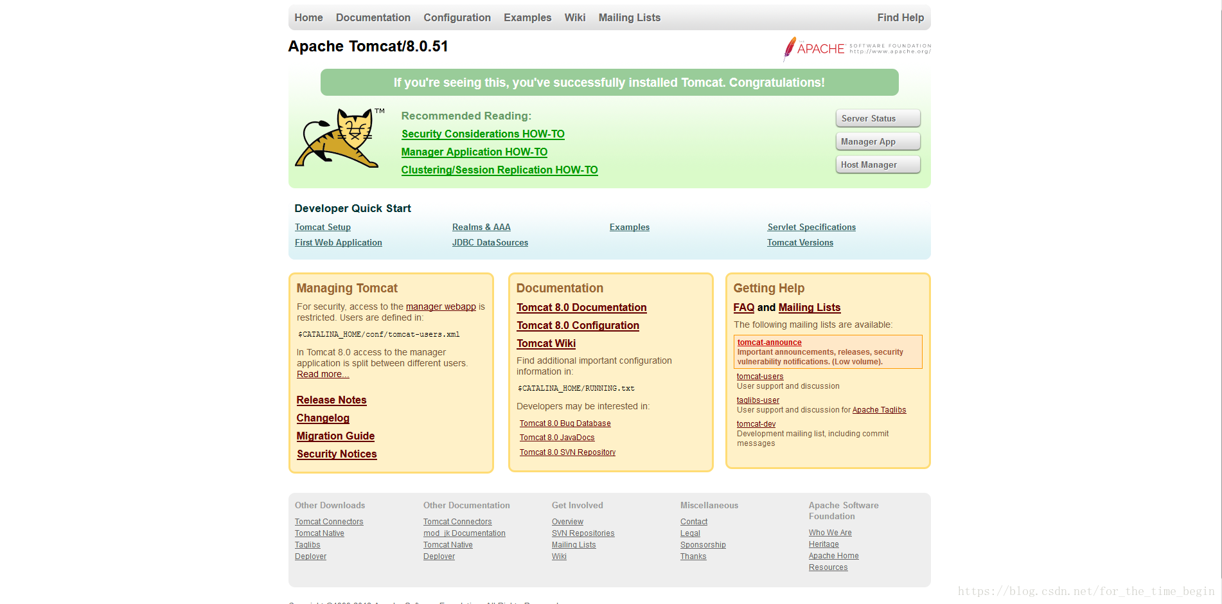Open the tomcat-users mailing list link
Screen dimensions: 1222x604
[760, 377]
